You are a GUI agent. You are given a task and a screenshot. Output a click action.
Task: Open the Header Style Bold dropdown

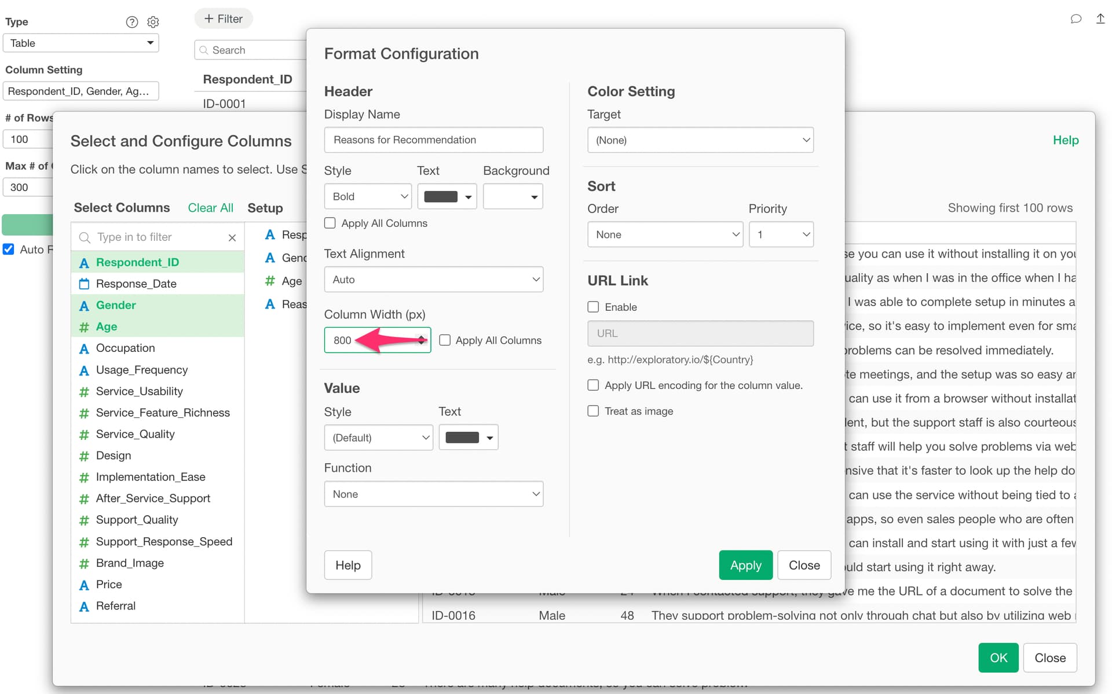368,197
